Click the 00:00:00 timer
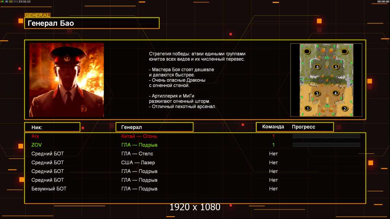The height and width of the screenshot is (219, 390). point(383,1)
